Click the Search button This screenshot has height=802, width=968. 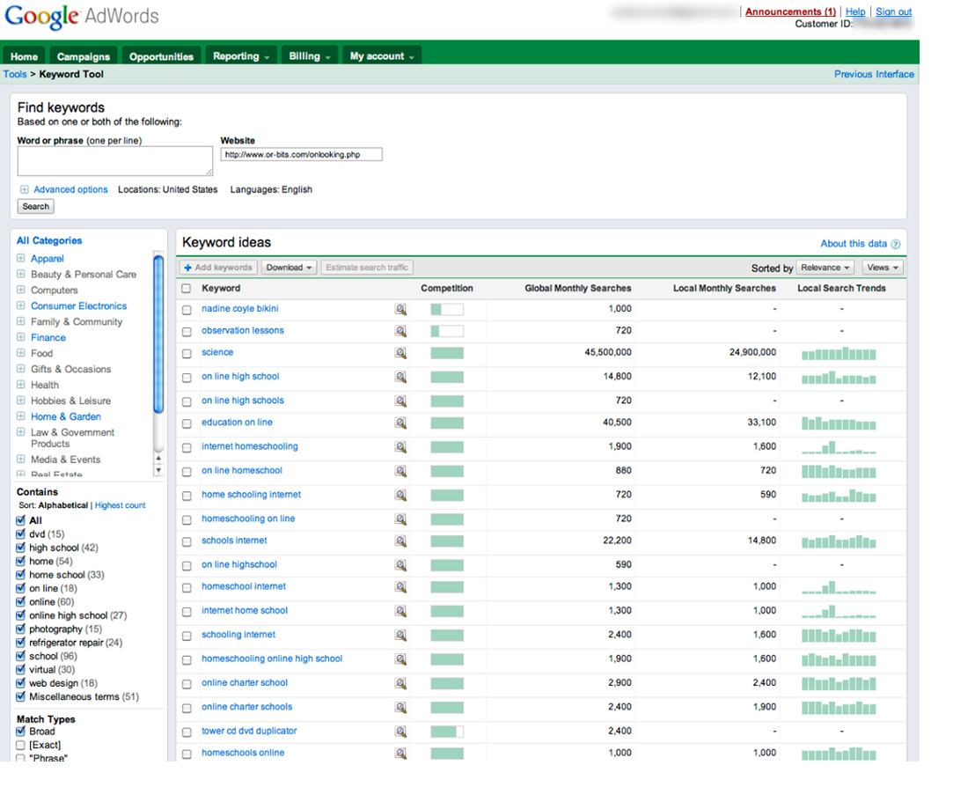click(x=36, y=206)
